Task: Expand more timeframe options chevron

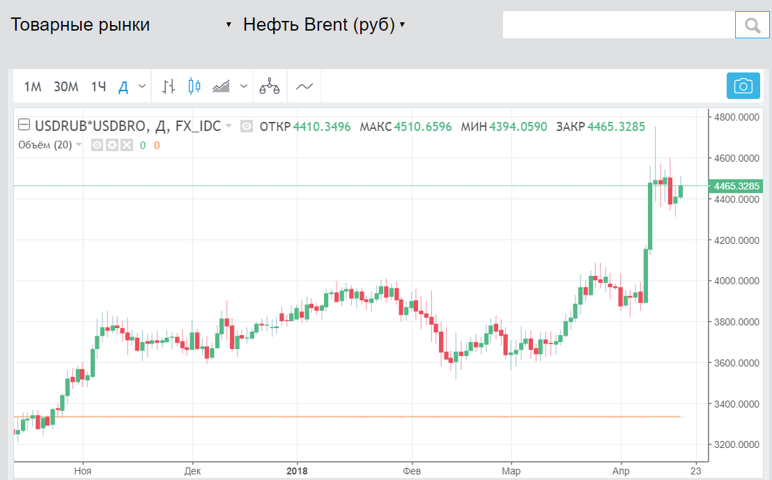Action: [142, 86]
